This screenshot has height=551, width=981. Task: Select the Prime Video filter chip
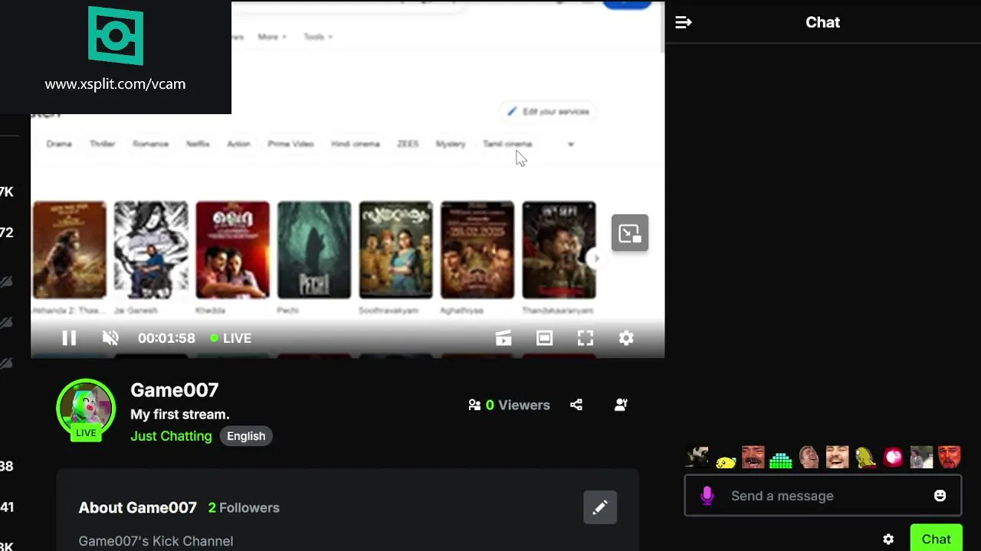tap(290, 144)
